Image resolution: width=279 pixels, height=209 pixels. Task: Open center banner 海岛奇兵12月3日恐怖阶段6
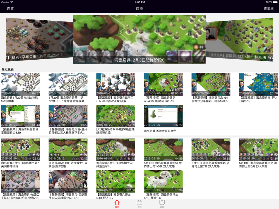139,40
